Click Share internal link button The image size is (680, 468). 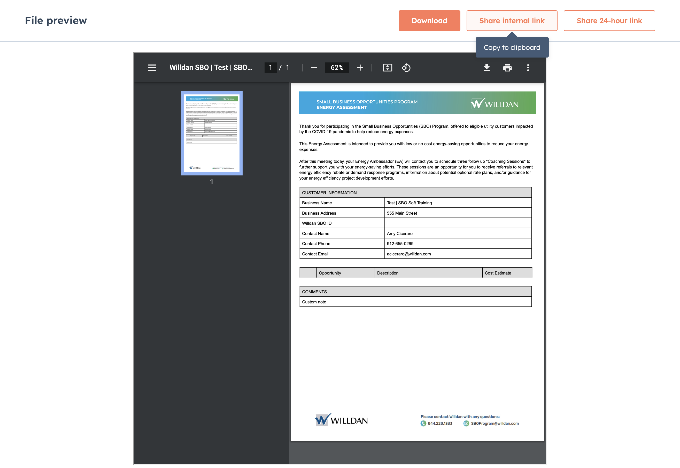[512, 21]
